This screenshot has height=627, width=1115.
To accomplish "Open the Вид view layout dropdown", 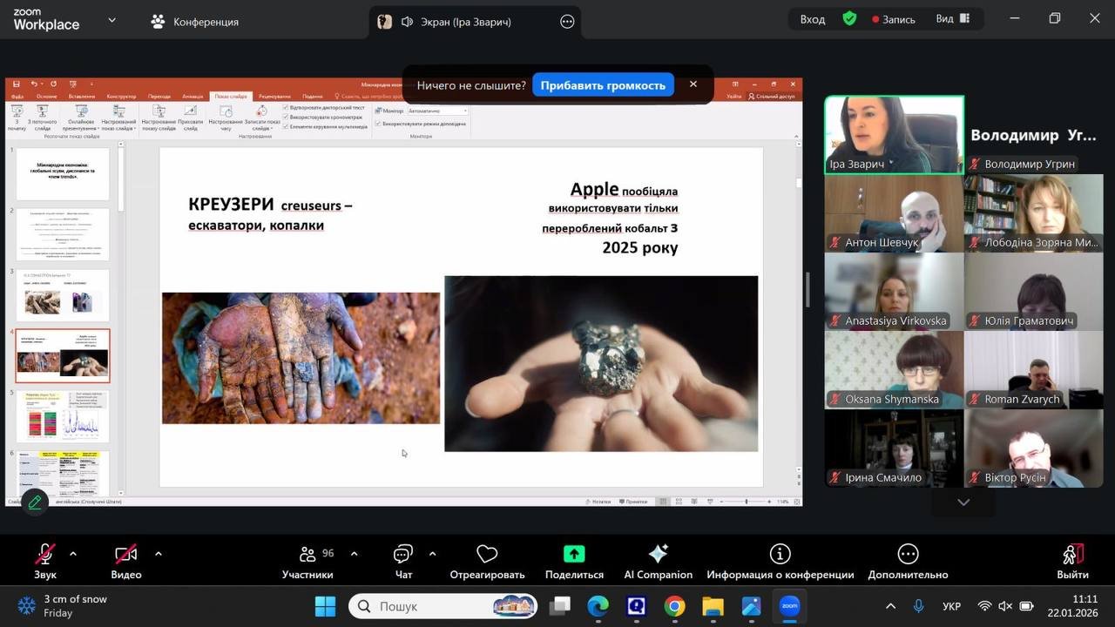I will [952, 19].
